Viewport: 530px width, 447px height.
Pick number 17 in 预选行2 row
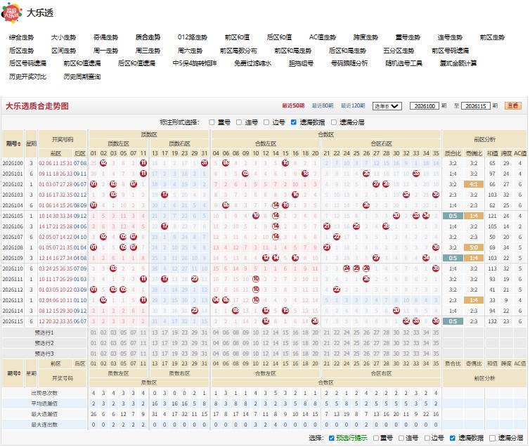[164, 343]
